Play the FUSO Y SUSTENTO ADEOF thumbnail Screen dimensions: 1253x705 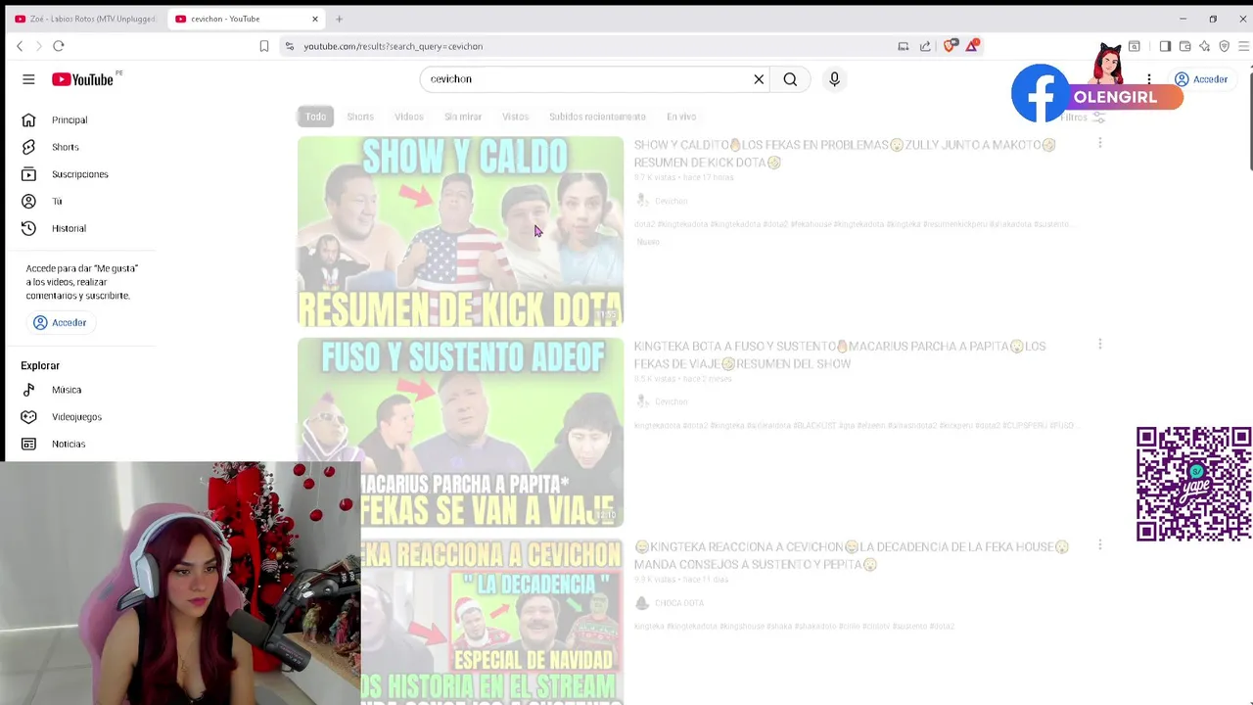point(460,432)
